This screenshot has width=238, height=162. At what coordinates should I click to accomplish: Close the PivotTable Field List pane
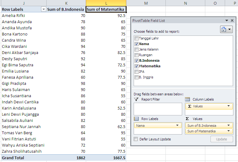click(x=232, y=20)
